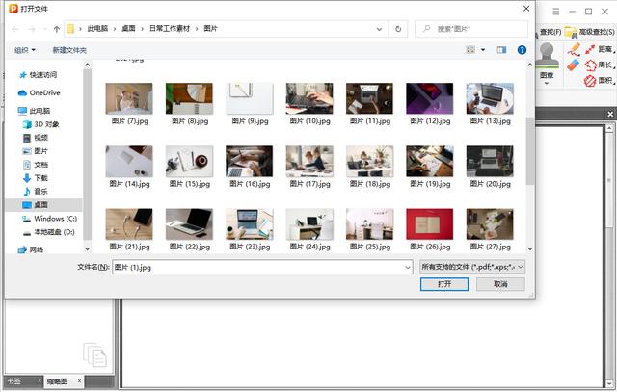Open the view options dropdown arrow

coord(483,50)
